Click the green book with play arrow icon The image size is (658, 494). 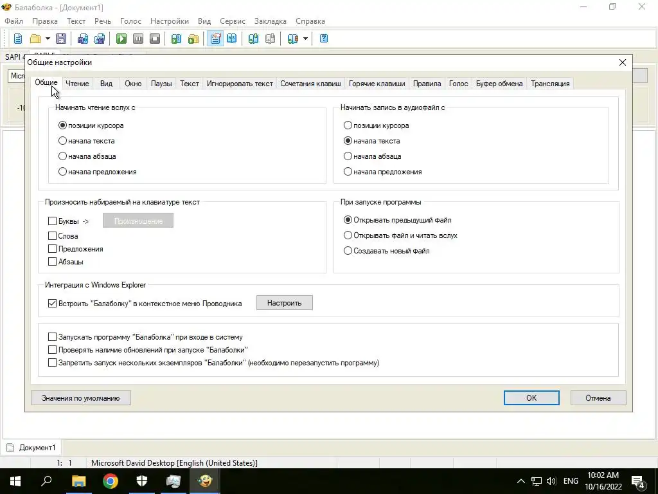[x=176, y=39]
